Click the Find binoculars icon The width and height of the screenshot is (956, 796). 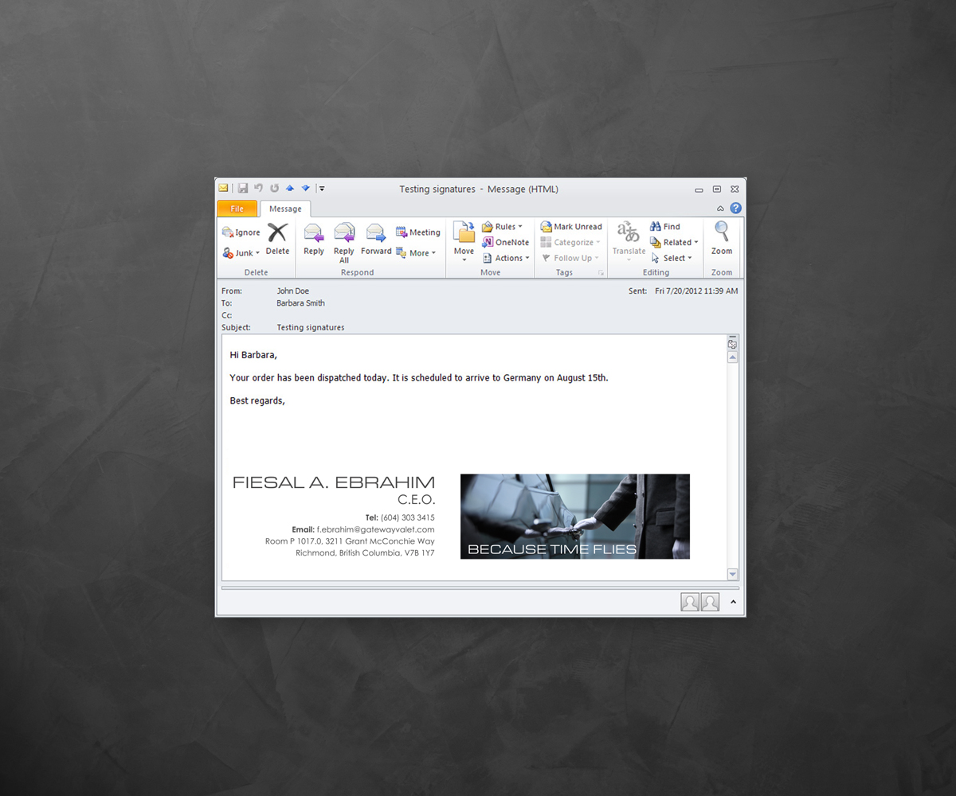coord(656,227)
